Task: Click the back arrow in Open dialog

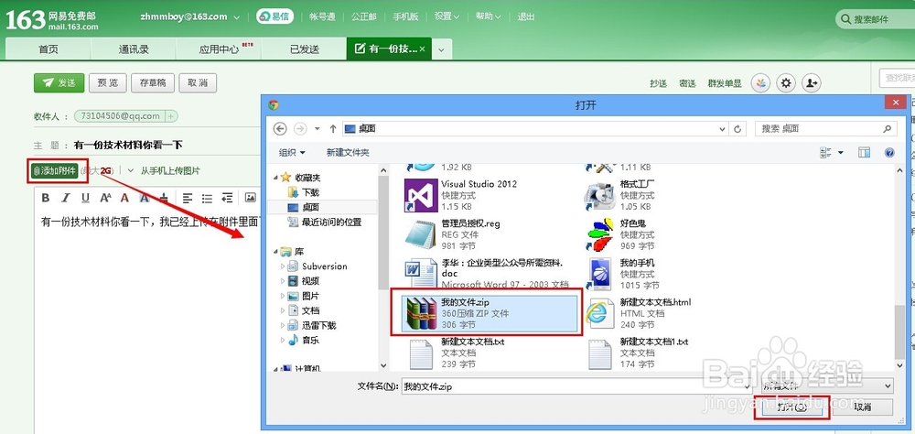Action: pos(280,128)
